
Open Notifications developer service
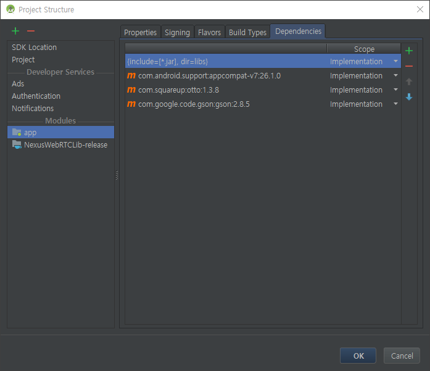[x=60, y=109]
